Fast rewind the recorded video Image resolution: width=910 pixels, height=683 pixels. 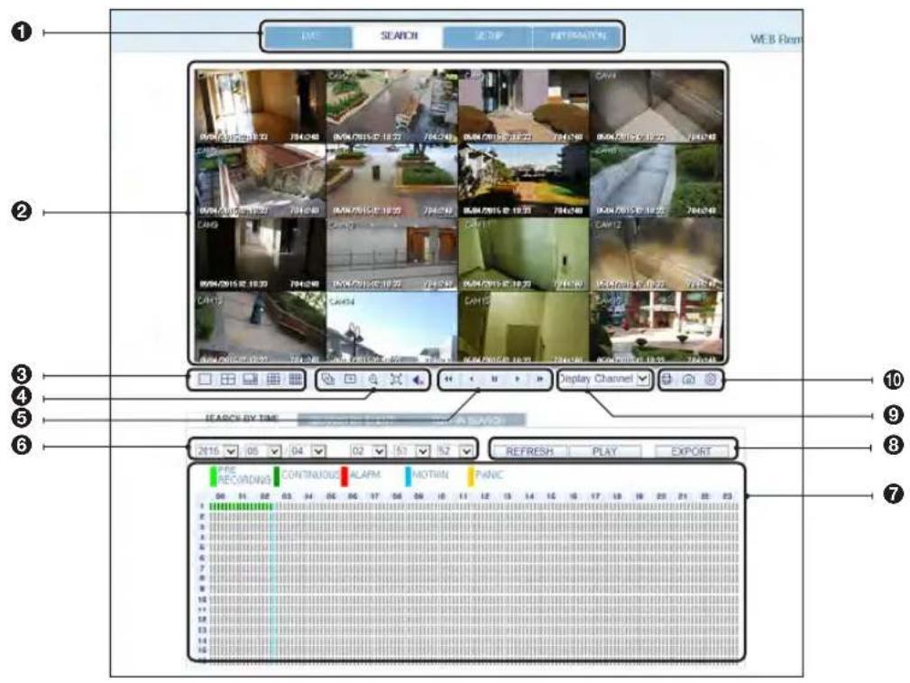448,379
